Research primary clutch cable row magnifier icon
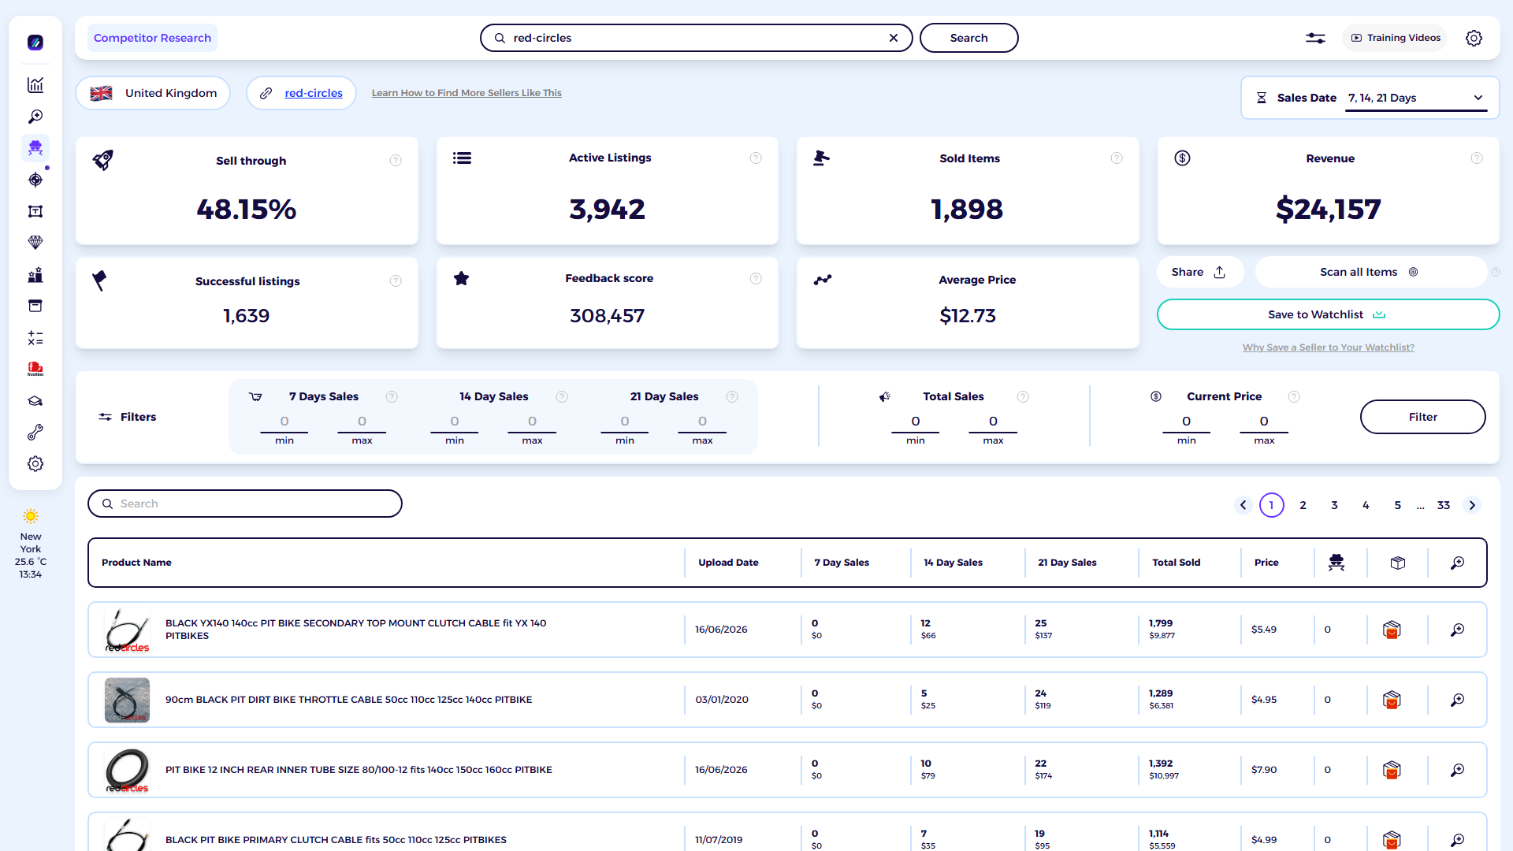The width and height of the screenshot is (1513, 851). pyautogui.click(x=1458, y=840)
